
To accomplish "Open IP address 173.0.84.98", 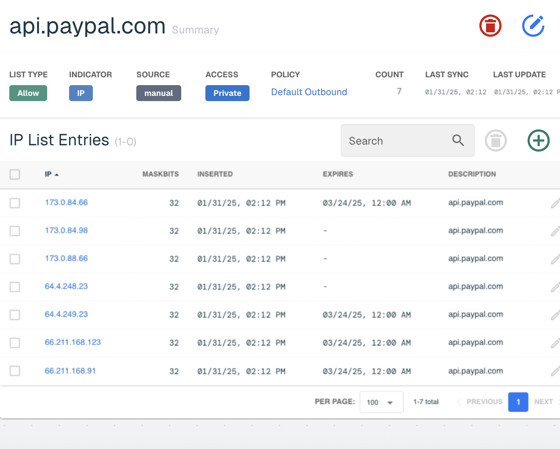I will 66,230.
